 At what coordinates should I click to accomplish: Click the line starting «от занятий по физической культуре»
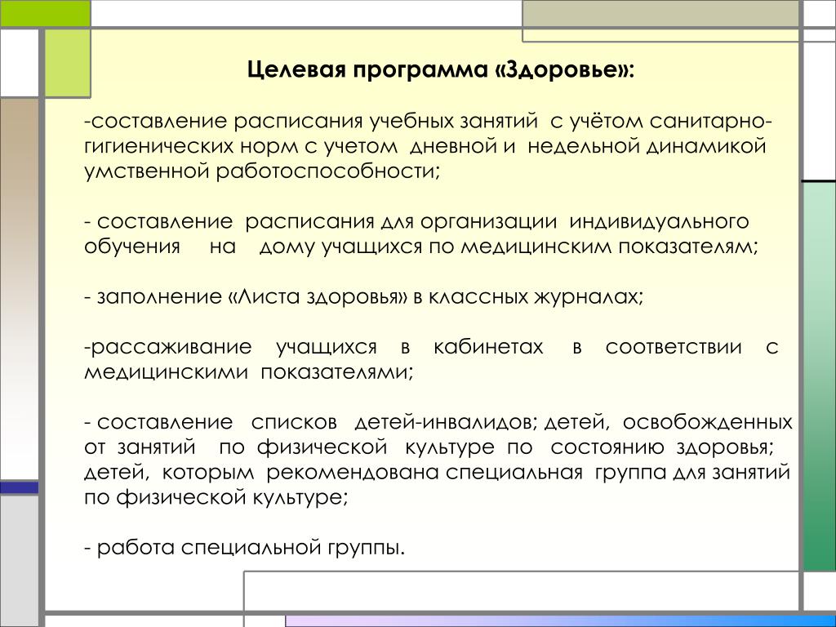pyautogui.click(x=429, y=447)
